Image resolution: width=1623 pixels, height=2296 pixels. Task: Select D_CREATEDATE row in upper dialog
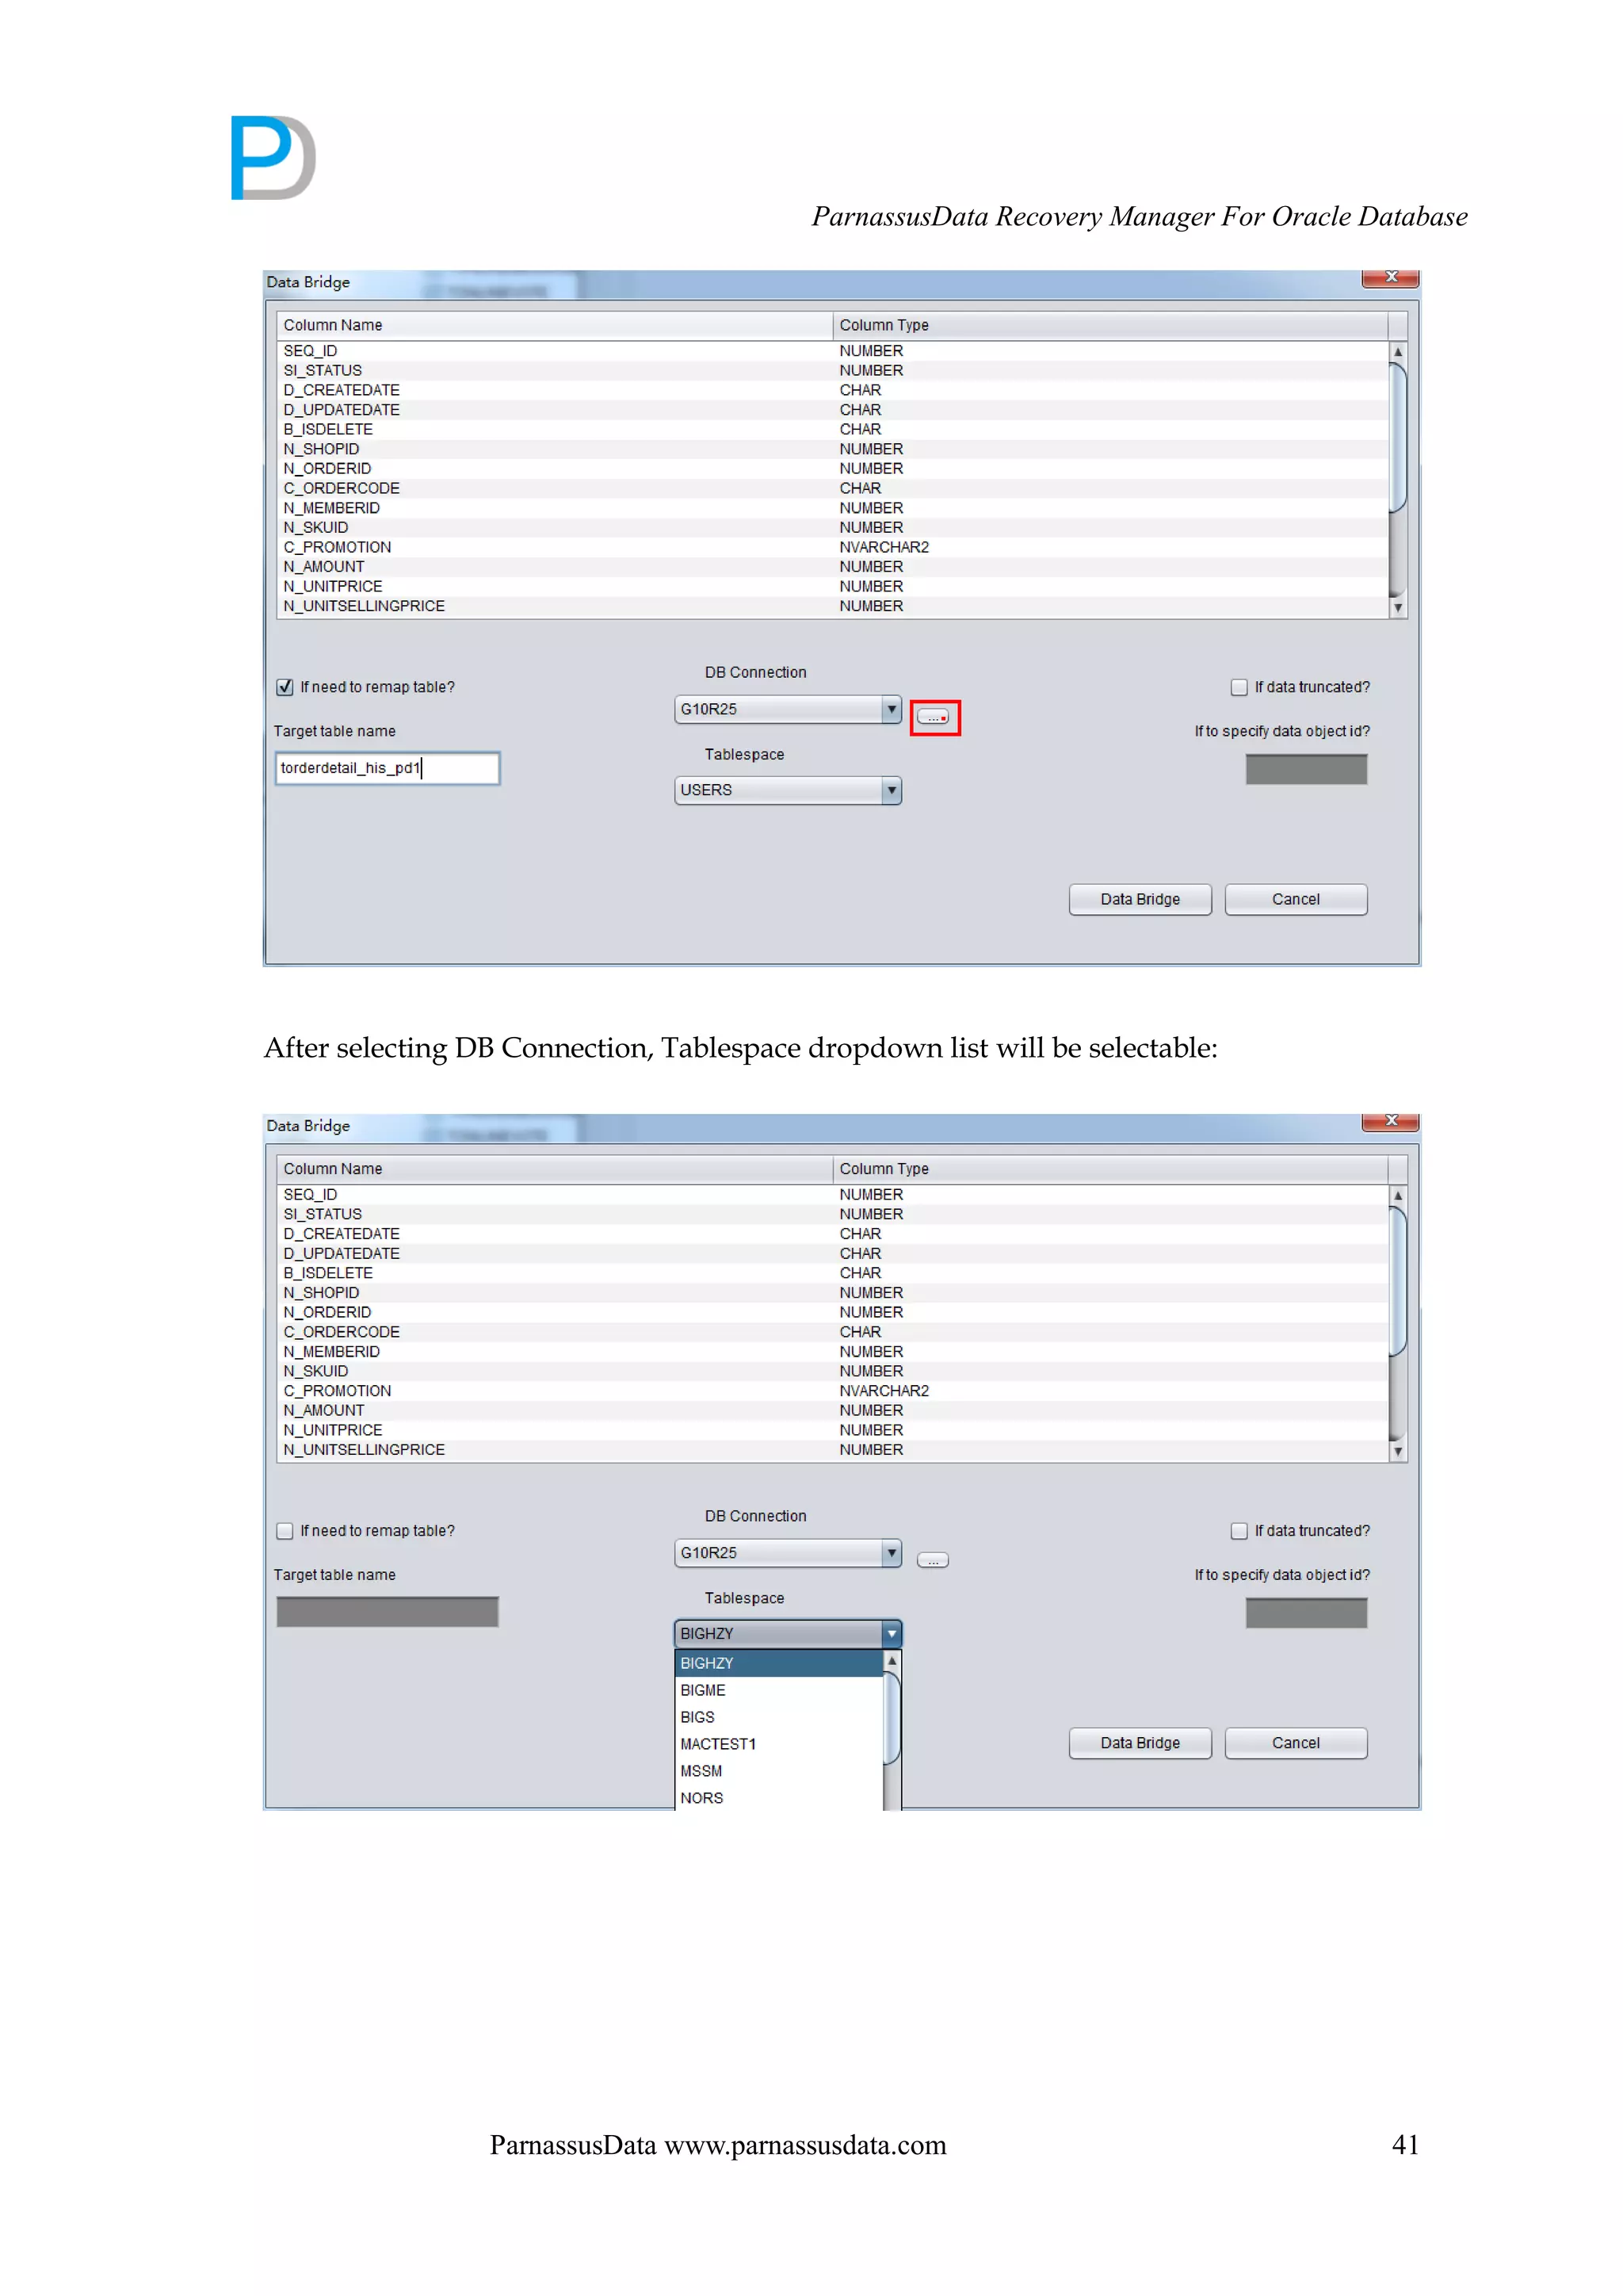click(x=832, y=390)
